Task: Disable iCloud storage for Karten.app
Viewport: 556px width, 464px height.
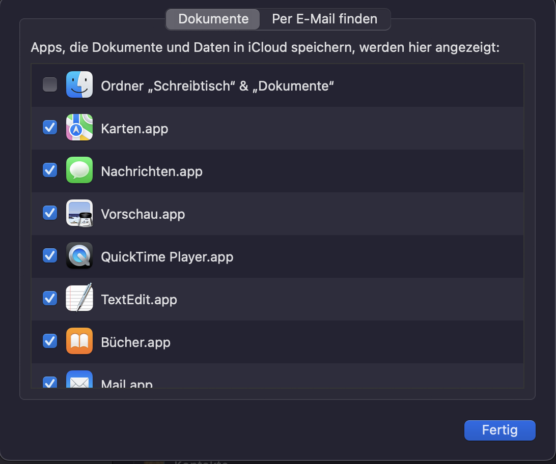Action: [x=49, y=127]
